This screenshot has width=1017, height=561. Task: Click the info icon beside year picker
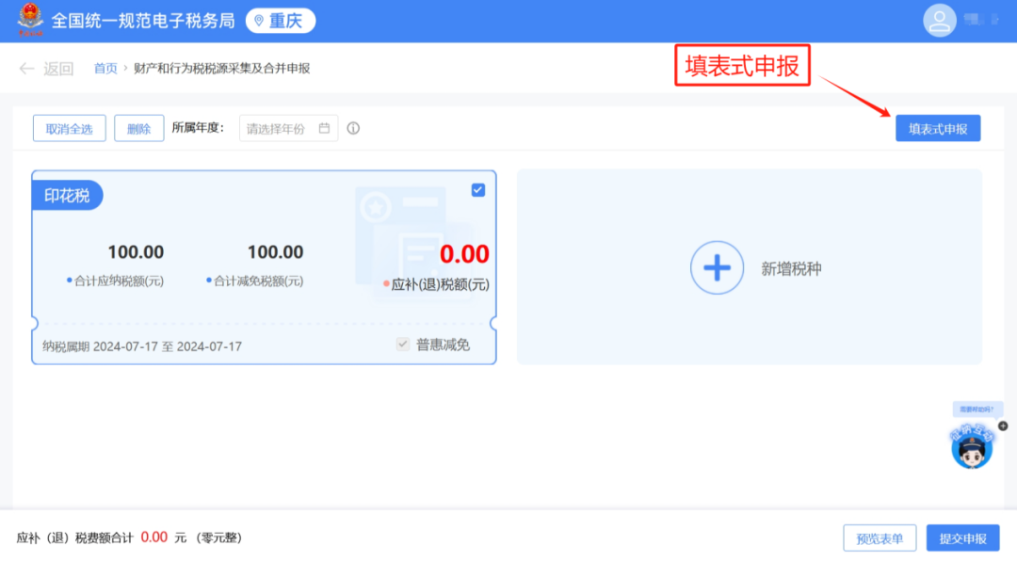353,128
